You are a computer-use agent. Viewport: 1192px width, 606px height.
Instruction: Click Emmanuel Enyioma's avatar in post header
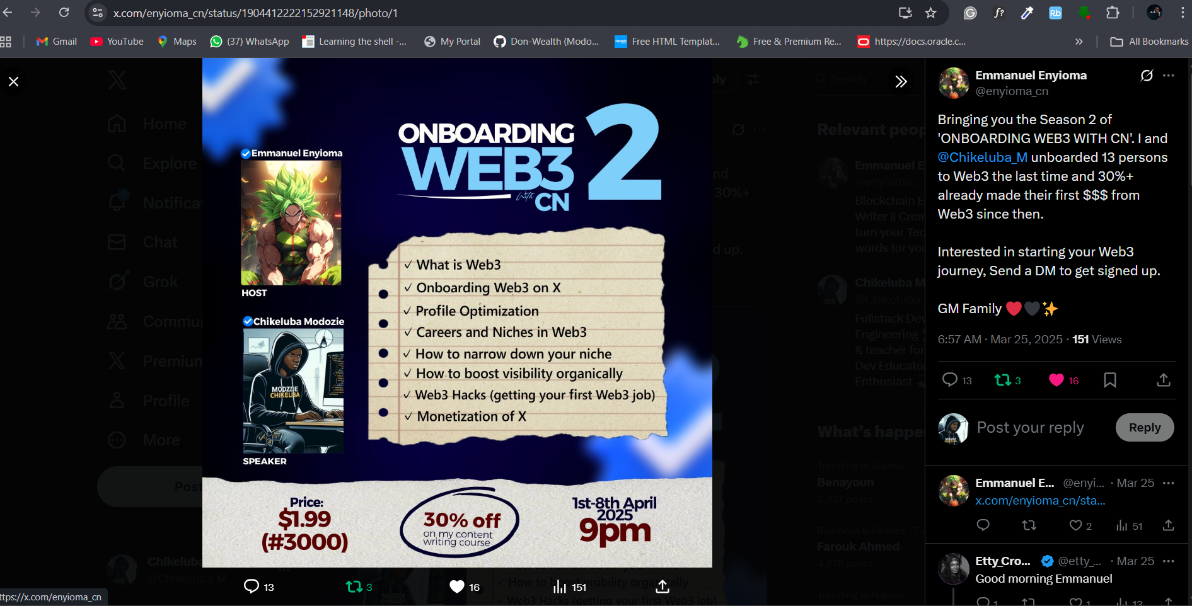click(954, 83)
